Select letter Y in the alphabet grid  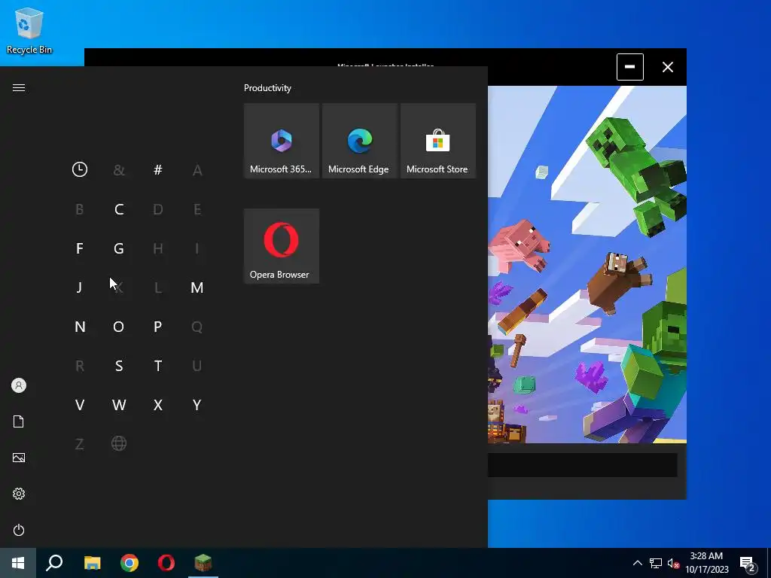pyautogui.click(x=197, y=405)
